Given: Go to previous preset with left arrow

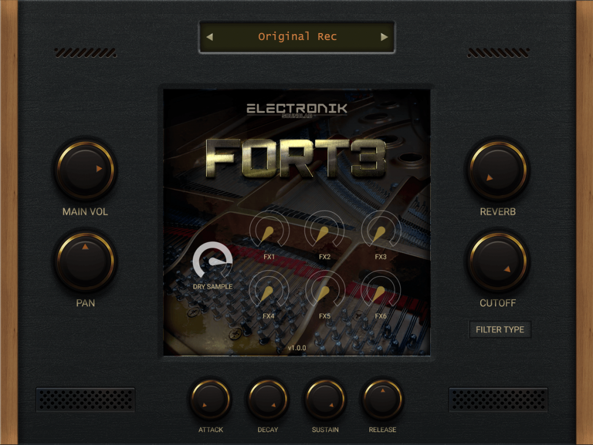Looking at the screenshot, I should coord(210,37).
